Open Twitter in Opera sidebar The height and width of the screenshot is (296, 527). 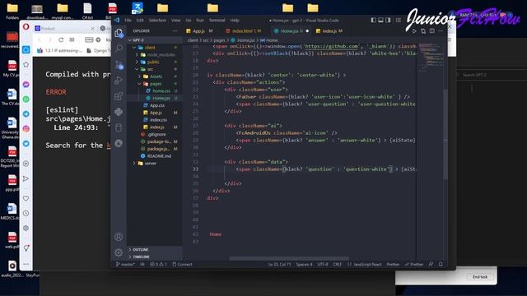(x=26, y=144)
